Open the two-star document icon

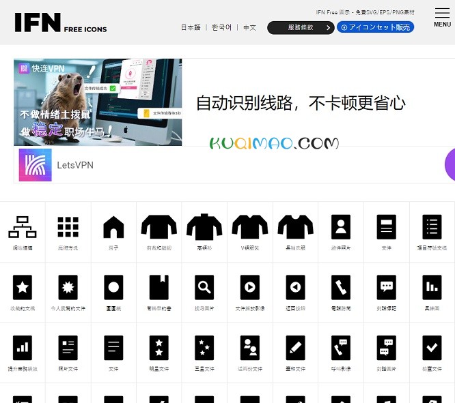(158, 348)
